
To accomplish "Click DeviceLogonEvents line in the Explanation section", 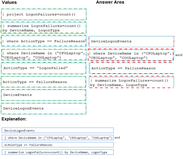I will tap(58, 131).
